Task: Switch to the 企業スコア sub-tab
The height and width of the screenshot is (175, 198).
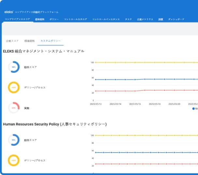Action: tap(12, 41)
